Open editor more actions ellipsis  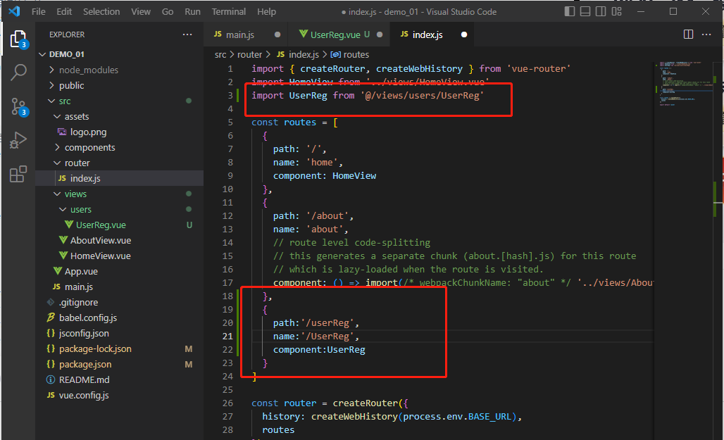(x=708, y=34)
